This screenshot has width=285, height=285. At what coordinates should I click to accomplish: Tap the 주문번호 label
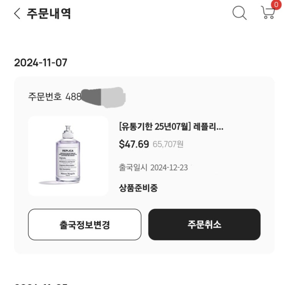(x=45, y=96)
